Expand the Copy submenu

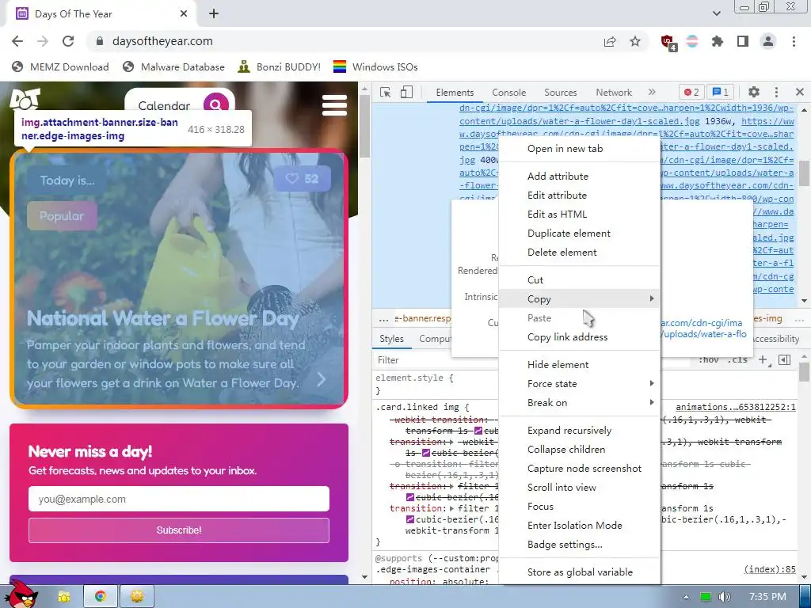point(580,298)
